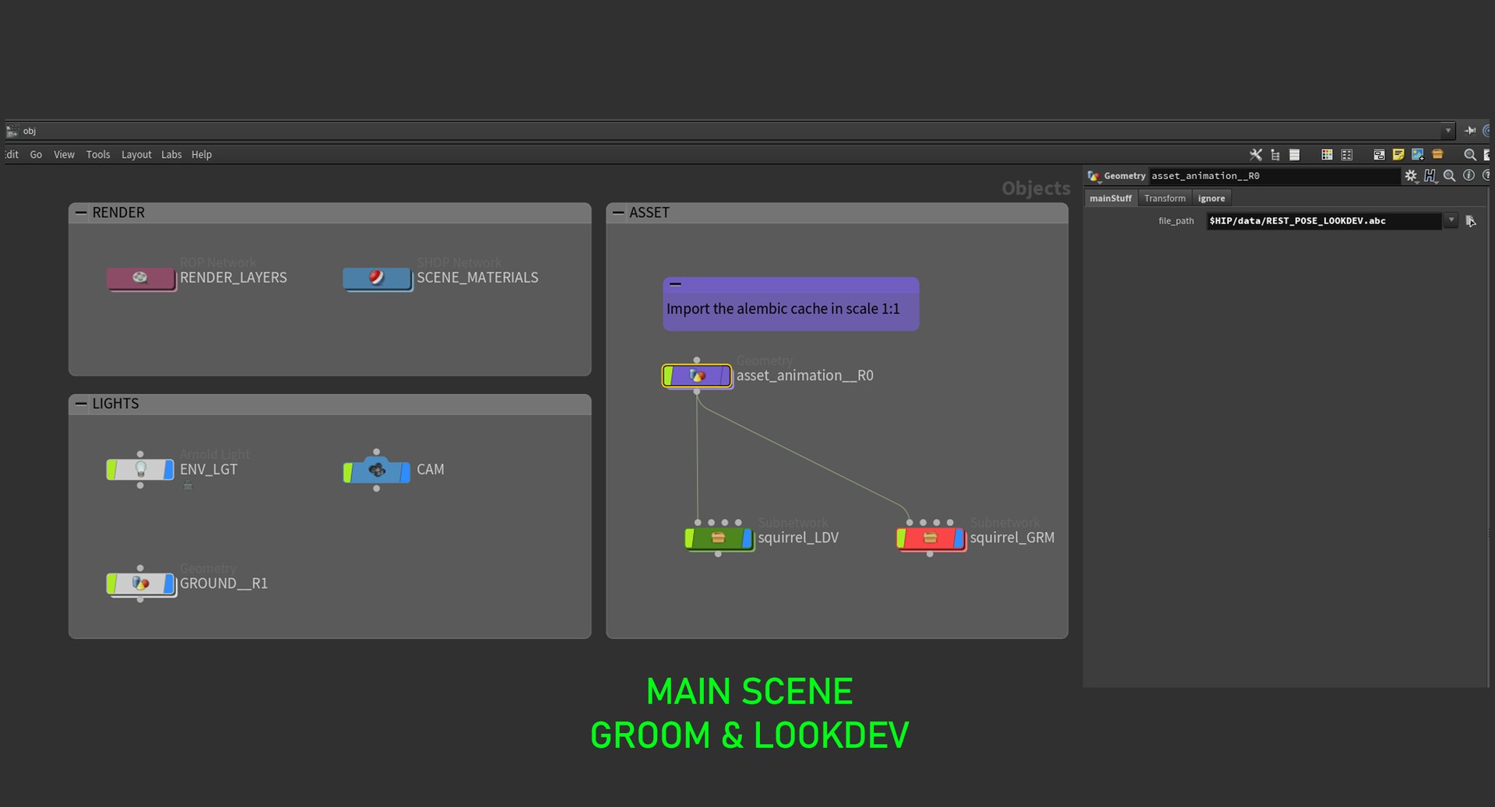Toggle the green flag on asset_animation__R0 node
The width and height of the screenshot is (1495, 807).
(668, 376)
